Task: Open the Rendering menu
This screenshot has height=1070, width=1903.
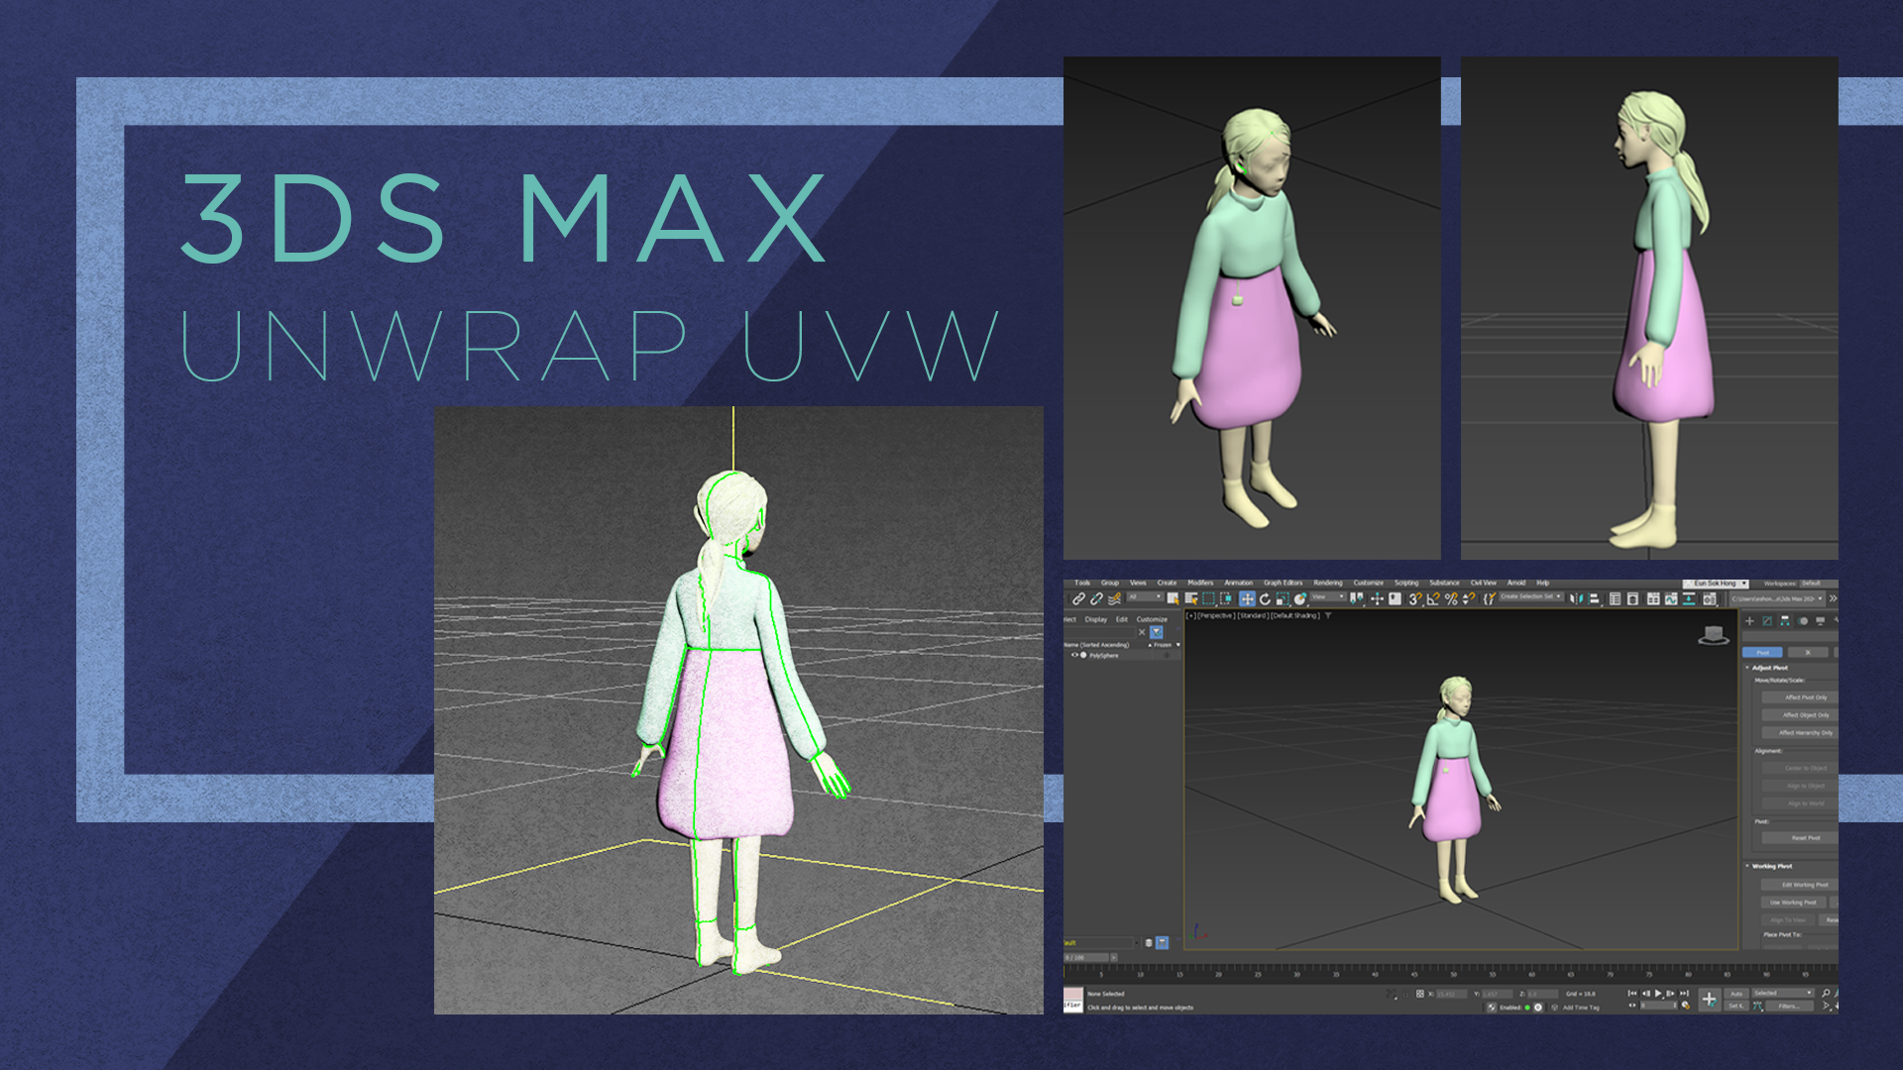Action: [x=1327, y=583]
